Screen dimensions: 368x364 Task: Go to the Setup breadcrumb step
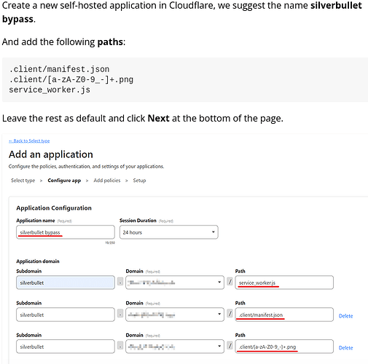[139, 181]
